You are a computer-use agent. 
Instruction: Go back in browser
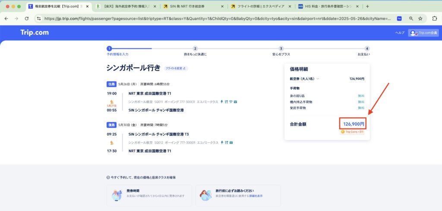[x=6, y=19]
